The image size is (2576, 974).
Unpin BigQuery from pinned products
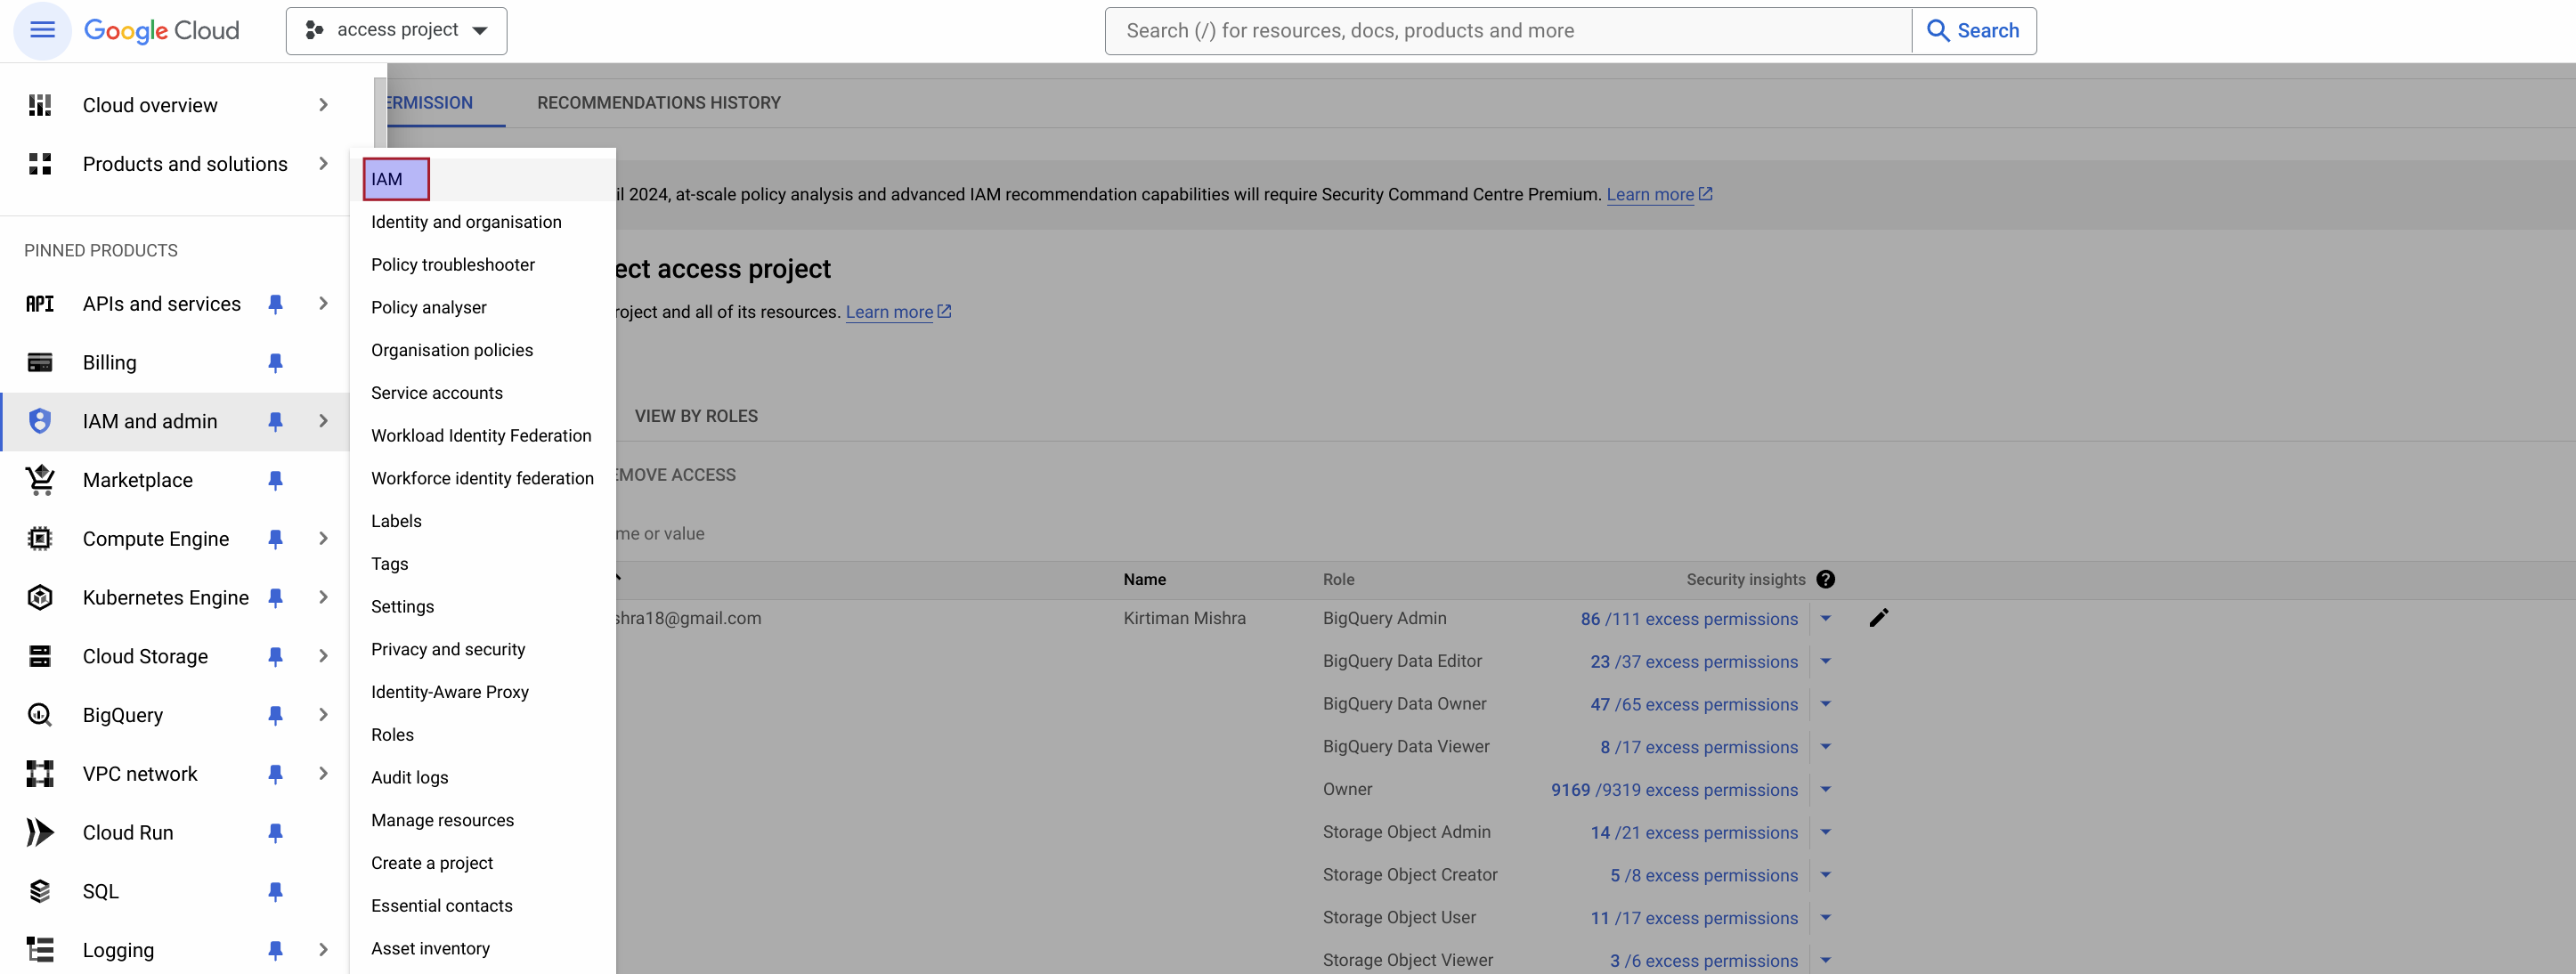click(x=275, y=715)
